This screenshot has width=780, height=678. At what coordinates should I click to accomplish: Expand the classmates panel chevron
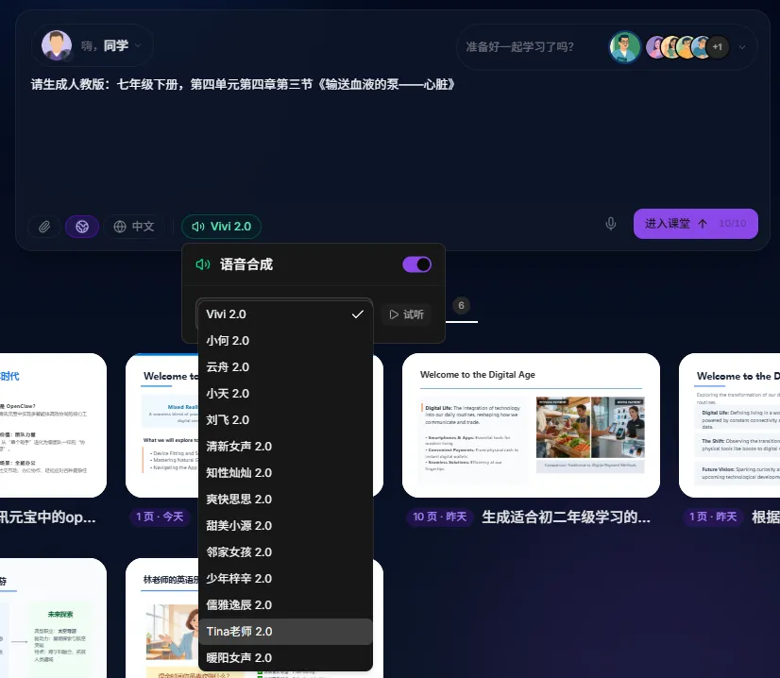742,47
